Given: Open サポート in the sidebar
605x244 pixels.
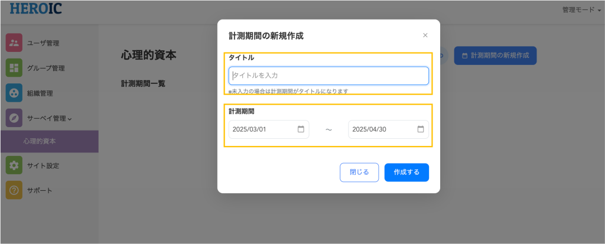Looking at the screenshot, I should pos(40,190).
